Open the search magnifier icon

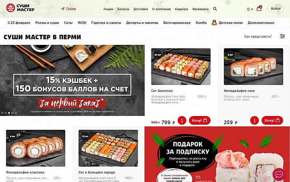[x=215, y=9]
